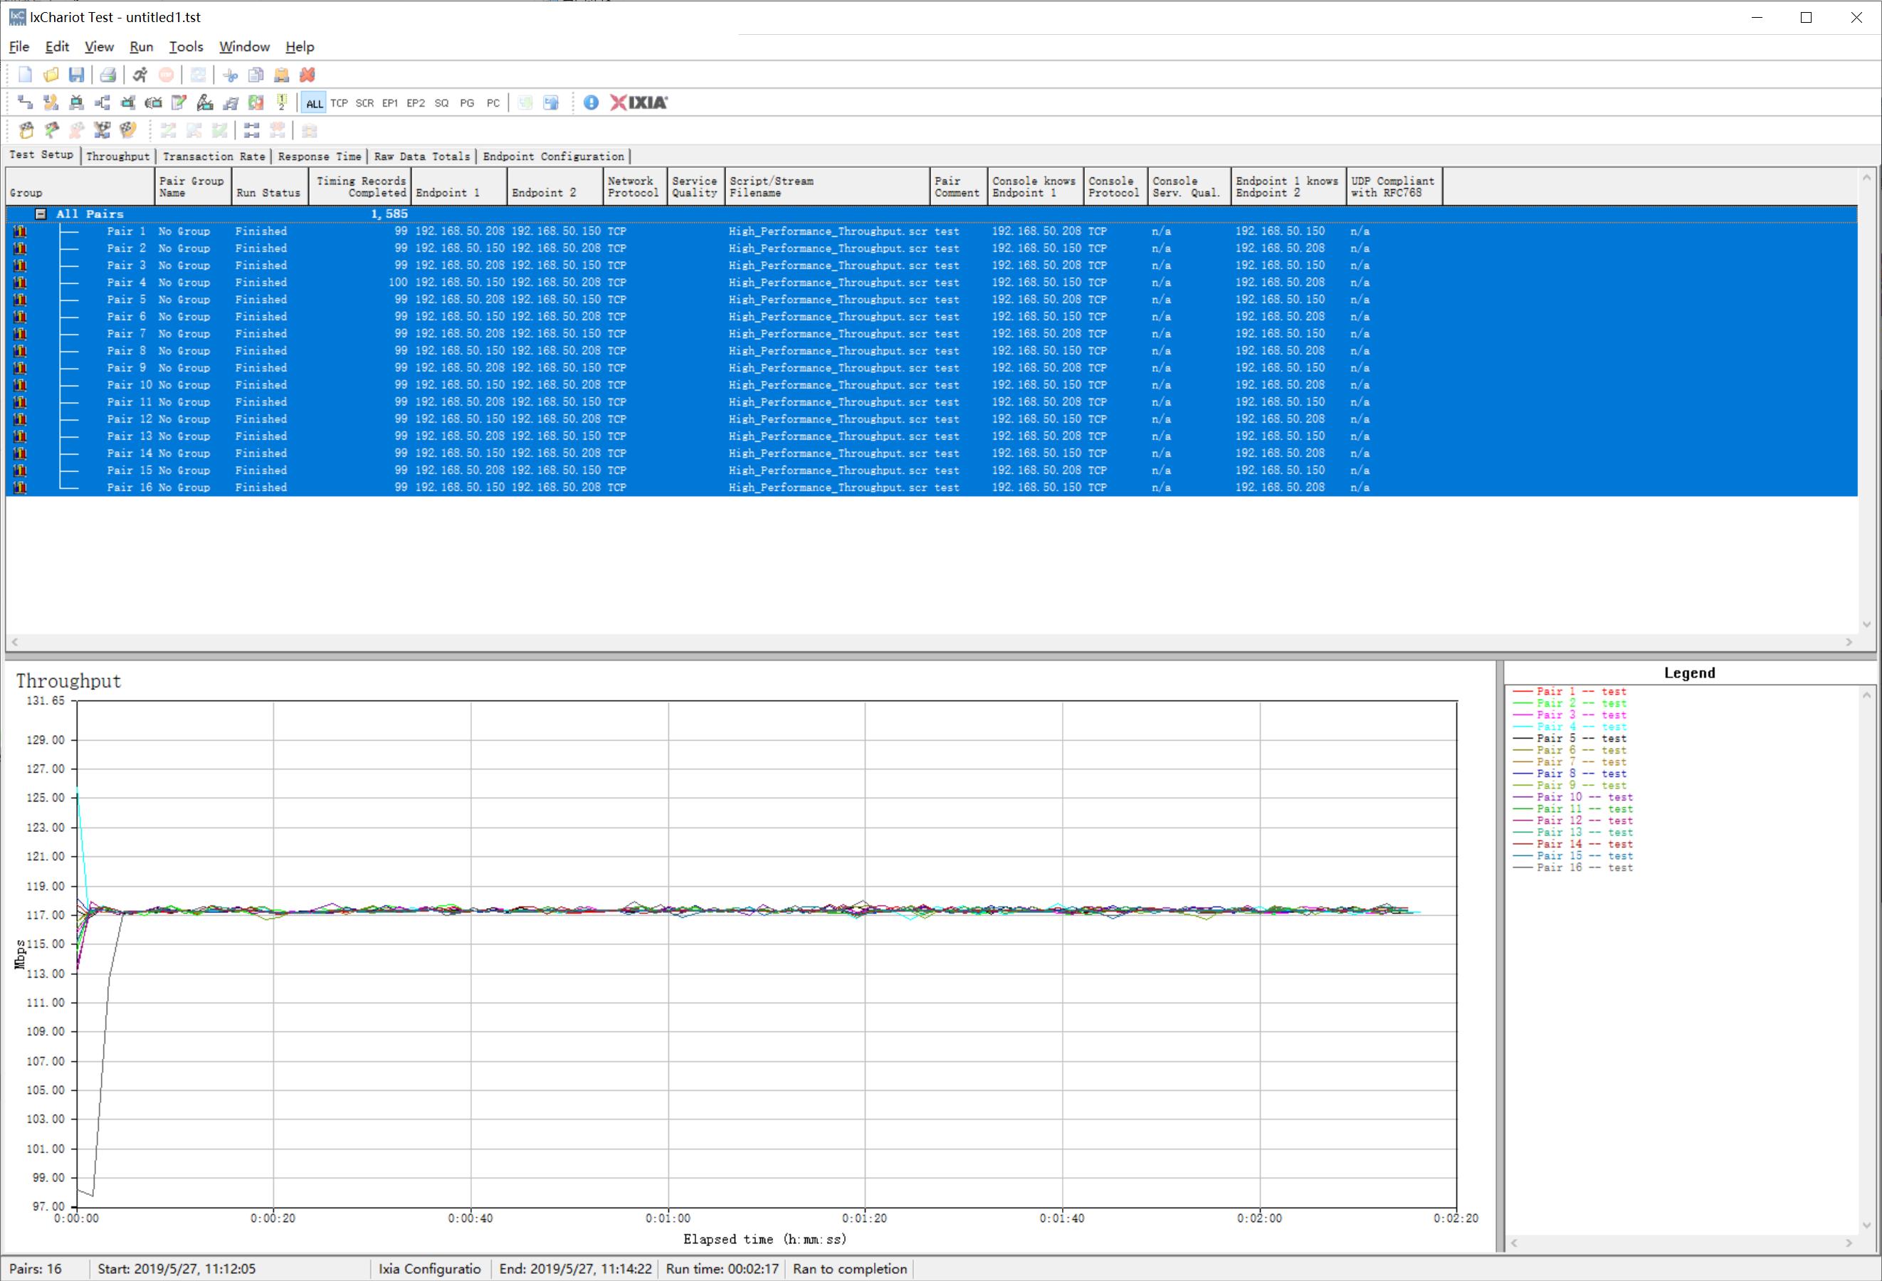Screen dimensions: 1882x1281
Task: Open the Run menu
Action: [141, 47]
